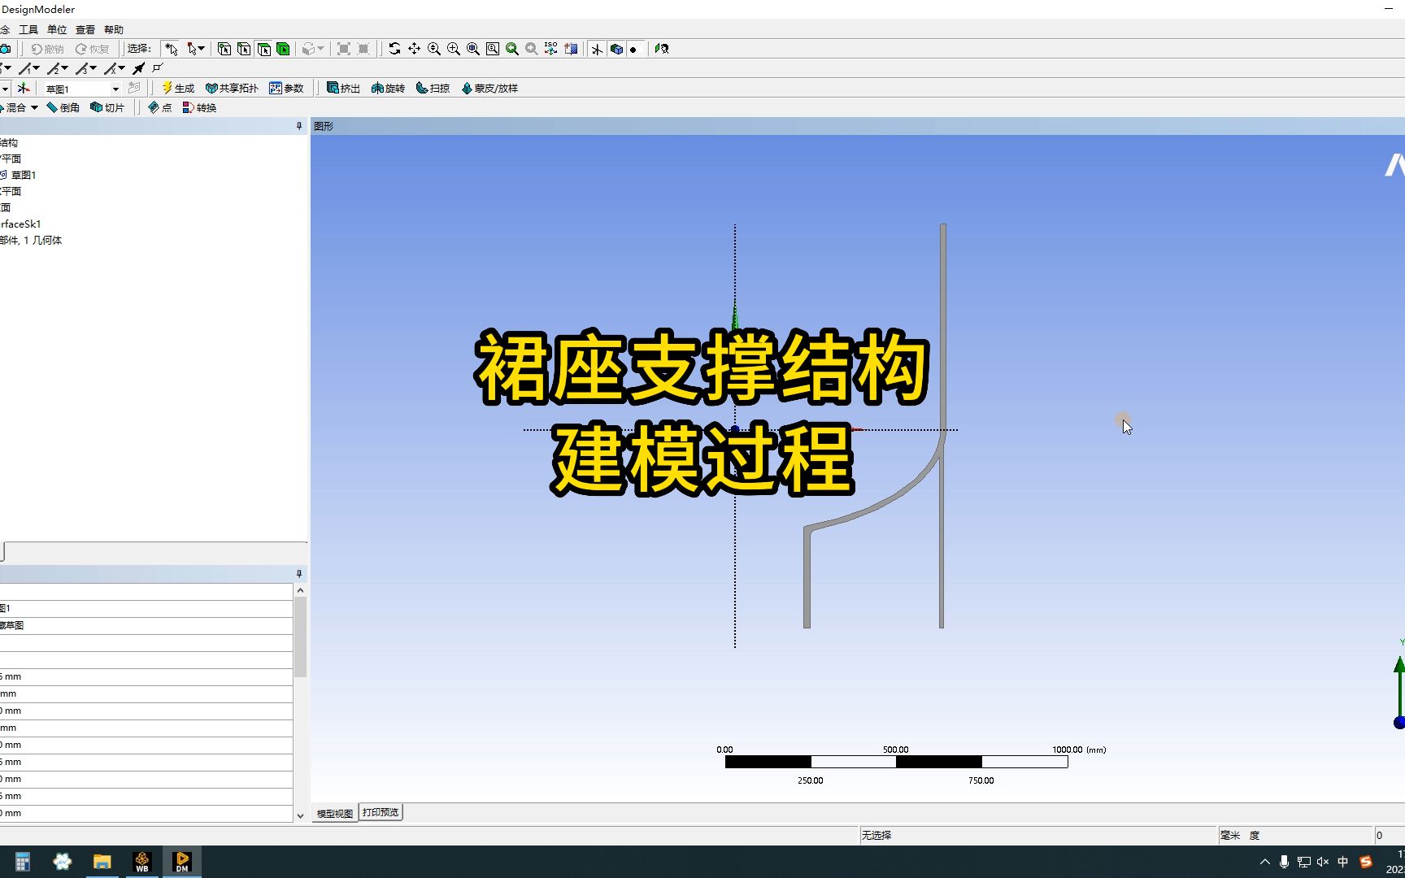This screenshot has width=1405, height=878.
Task: Select '部件, 1 几何体' tree item
Action: tap(31, 240)
